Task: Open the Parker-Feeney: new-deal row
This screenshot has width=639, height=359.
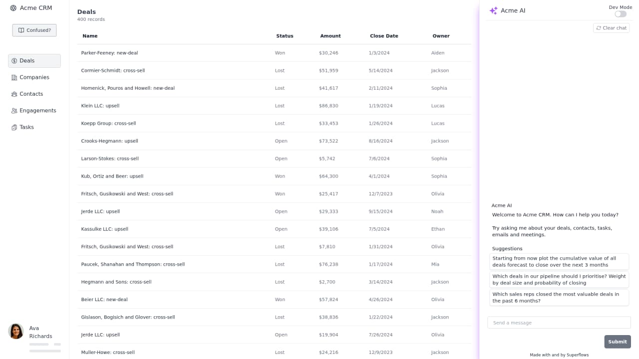Action: point(274,53)
